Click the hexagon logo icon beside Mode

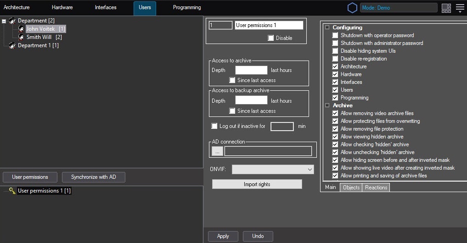[x=352, y=8]
